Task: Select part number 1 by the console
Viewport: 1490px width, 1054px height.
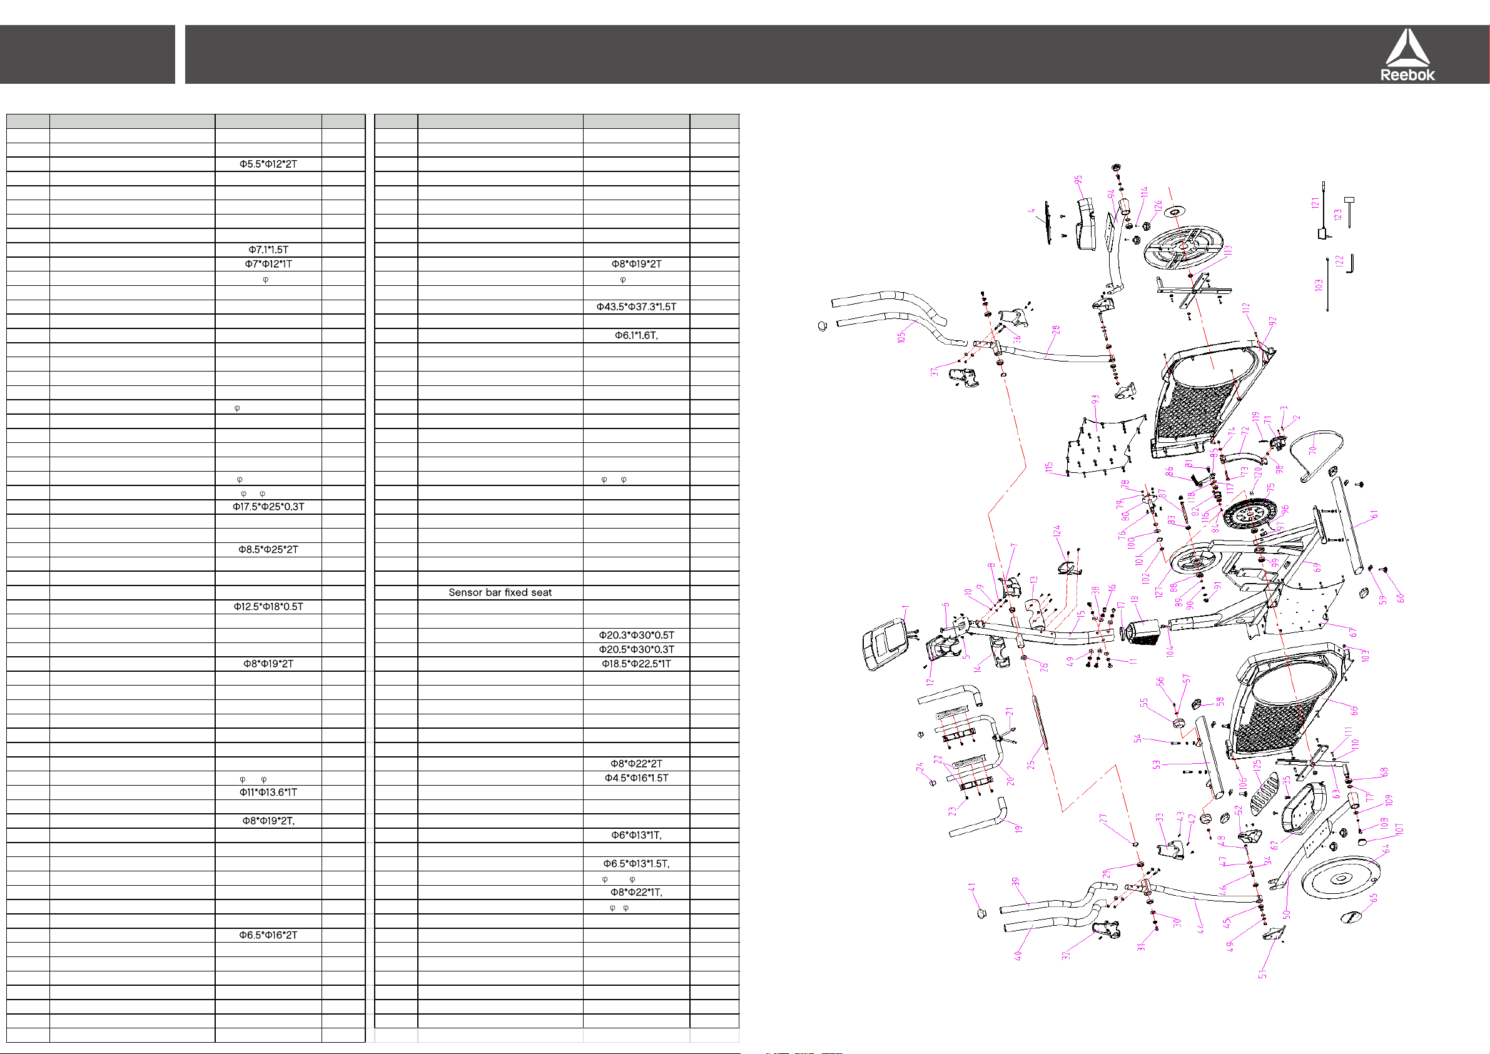Action: (x=905, y=608)
